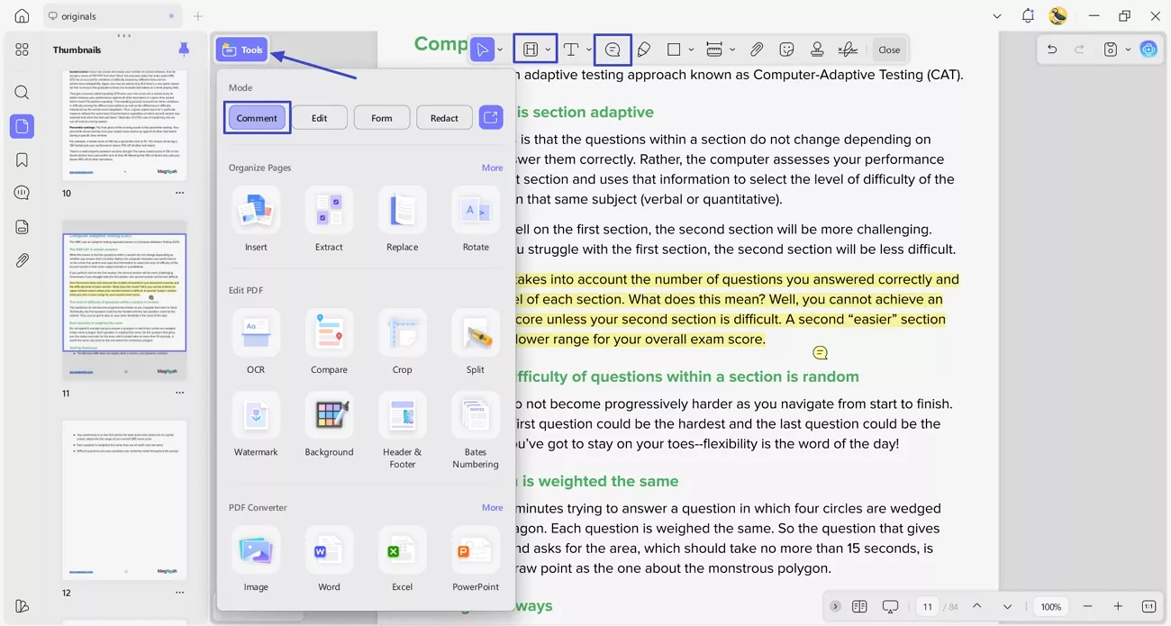1171x626 pixels.
Task: Click the Close button on the toolbar
Action: point(889,50)
